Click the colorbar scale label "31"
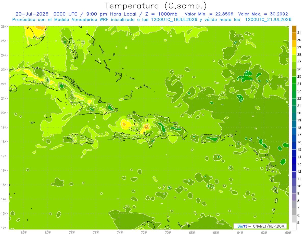Screen dimensions: 306x236 [299, 33]
